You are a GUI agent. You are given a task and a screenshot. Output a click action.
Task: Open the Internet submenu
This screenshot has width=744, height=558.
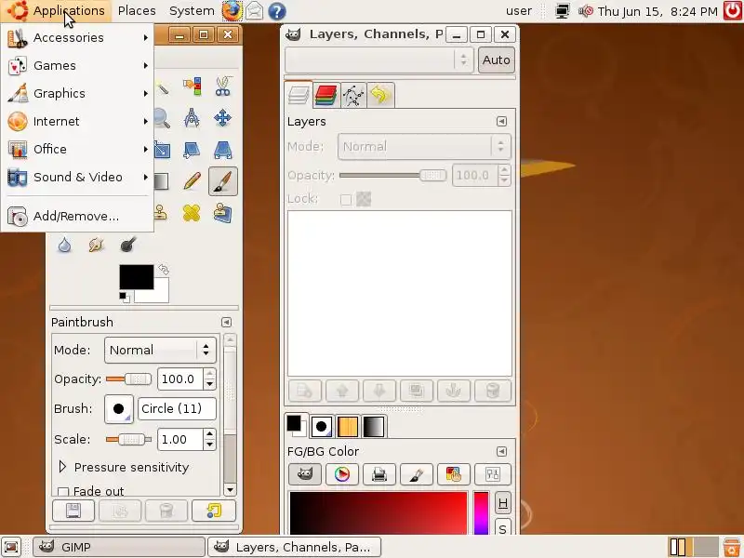pyautogui.click(x=77, y=122)
